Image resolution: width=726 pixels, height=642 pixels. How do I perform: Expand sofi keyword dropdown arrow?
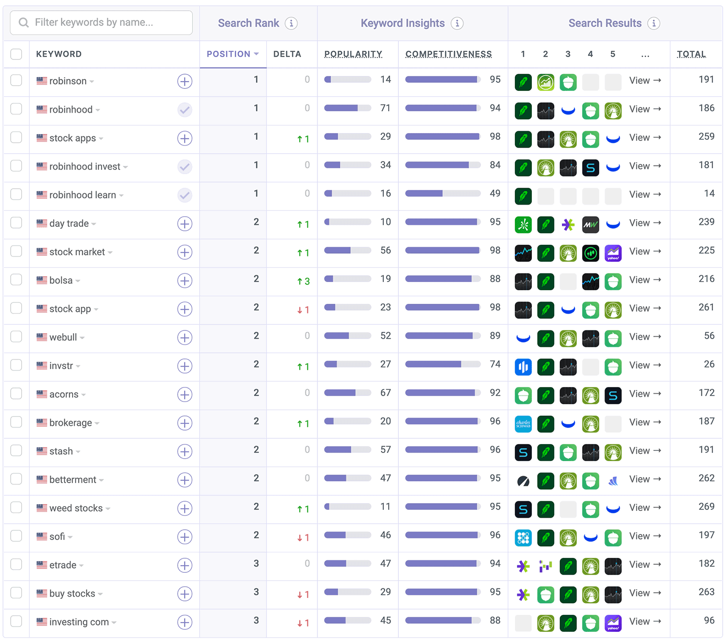pyautogui.click(x=70, y=537)
